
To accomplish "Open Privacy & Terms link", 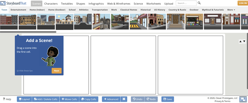I will pyautogui.click(x=223, y=101).
